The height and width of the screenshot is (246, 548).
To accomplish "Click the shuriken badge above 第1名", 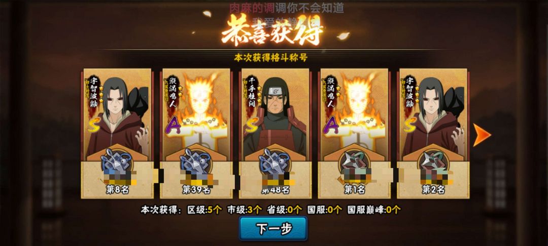I will (x=353, y=161).
